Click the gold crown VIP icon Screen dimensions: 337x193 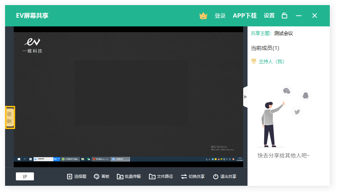pos(203,16)
